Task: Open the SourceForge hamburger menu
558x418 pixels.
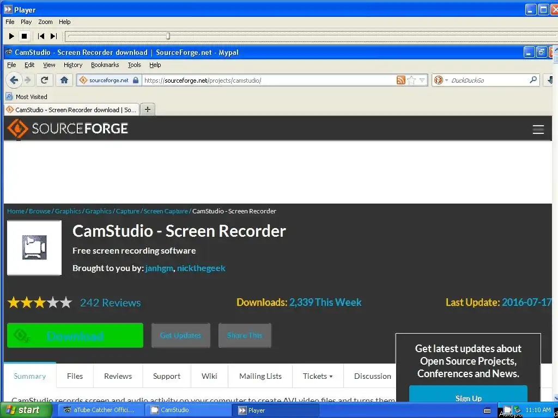Action: pos(538,130)
